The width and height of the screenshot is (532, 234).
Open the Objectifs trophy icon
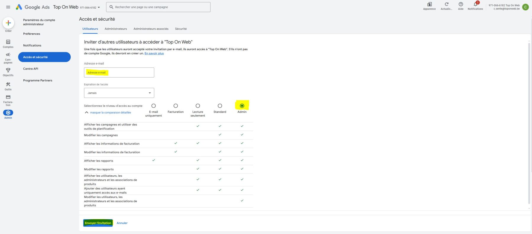[x=8, y=70]
